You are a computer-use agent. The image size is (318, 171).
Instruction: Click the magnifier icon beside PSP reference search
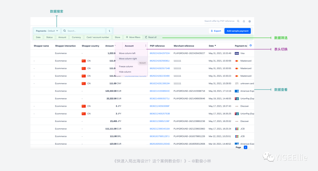click(x=238, y=21)
